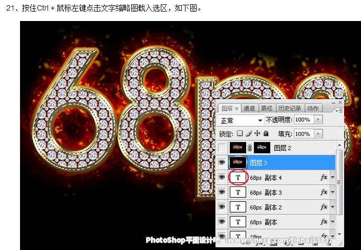Viewport: 361px width, 250px height.
Task: Open the layers panel options menu icon
Action: click(x=340, y=110)
